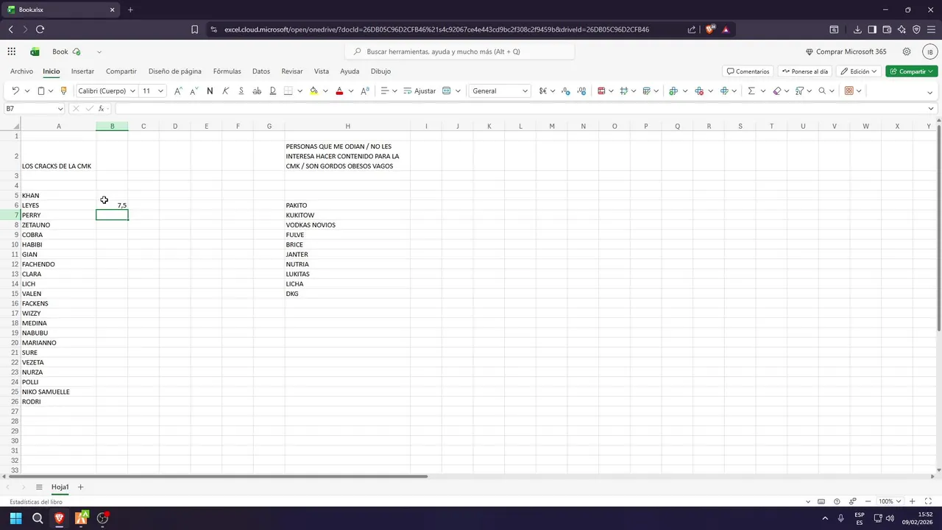Toggle bold (N) formatting
The image size is (942, 530).
210,91
